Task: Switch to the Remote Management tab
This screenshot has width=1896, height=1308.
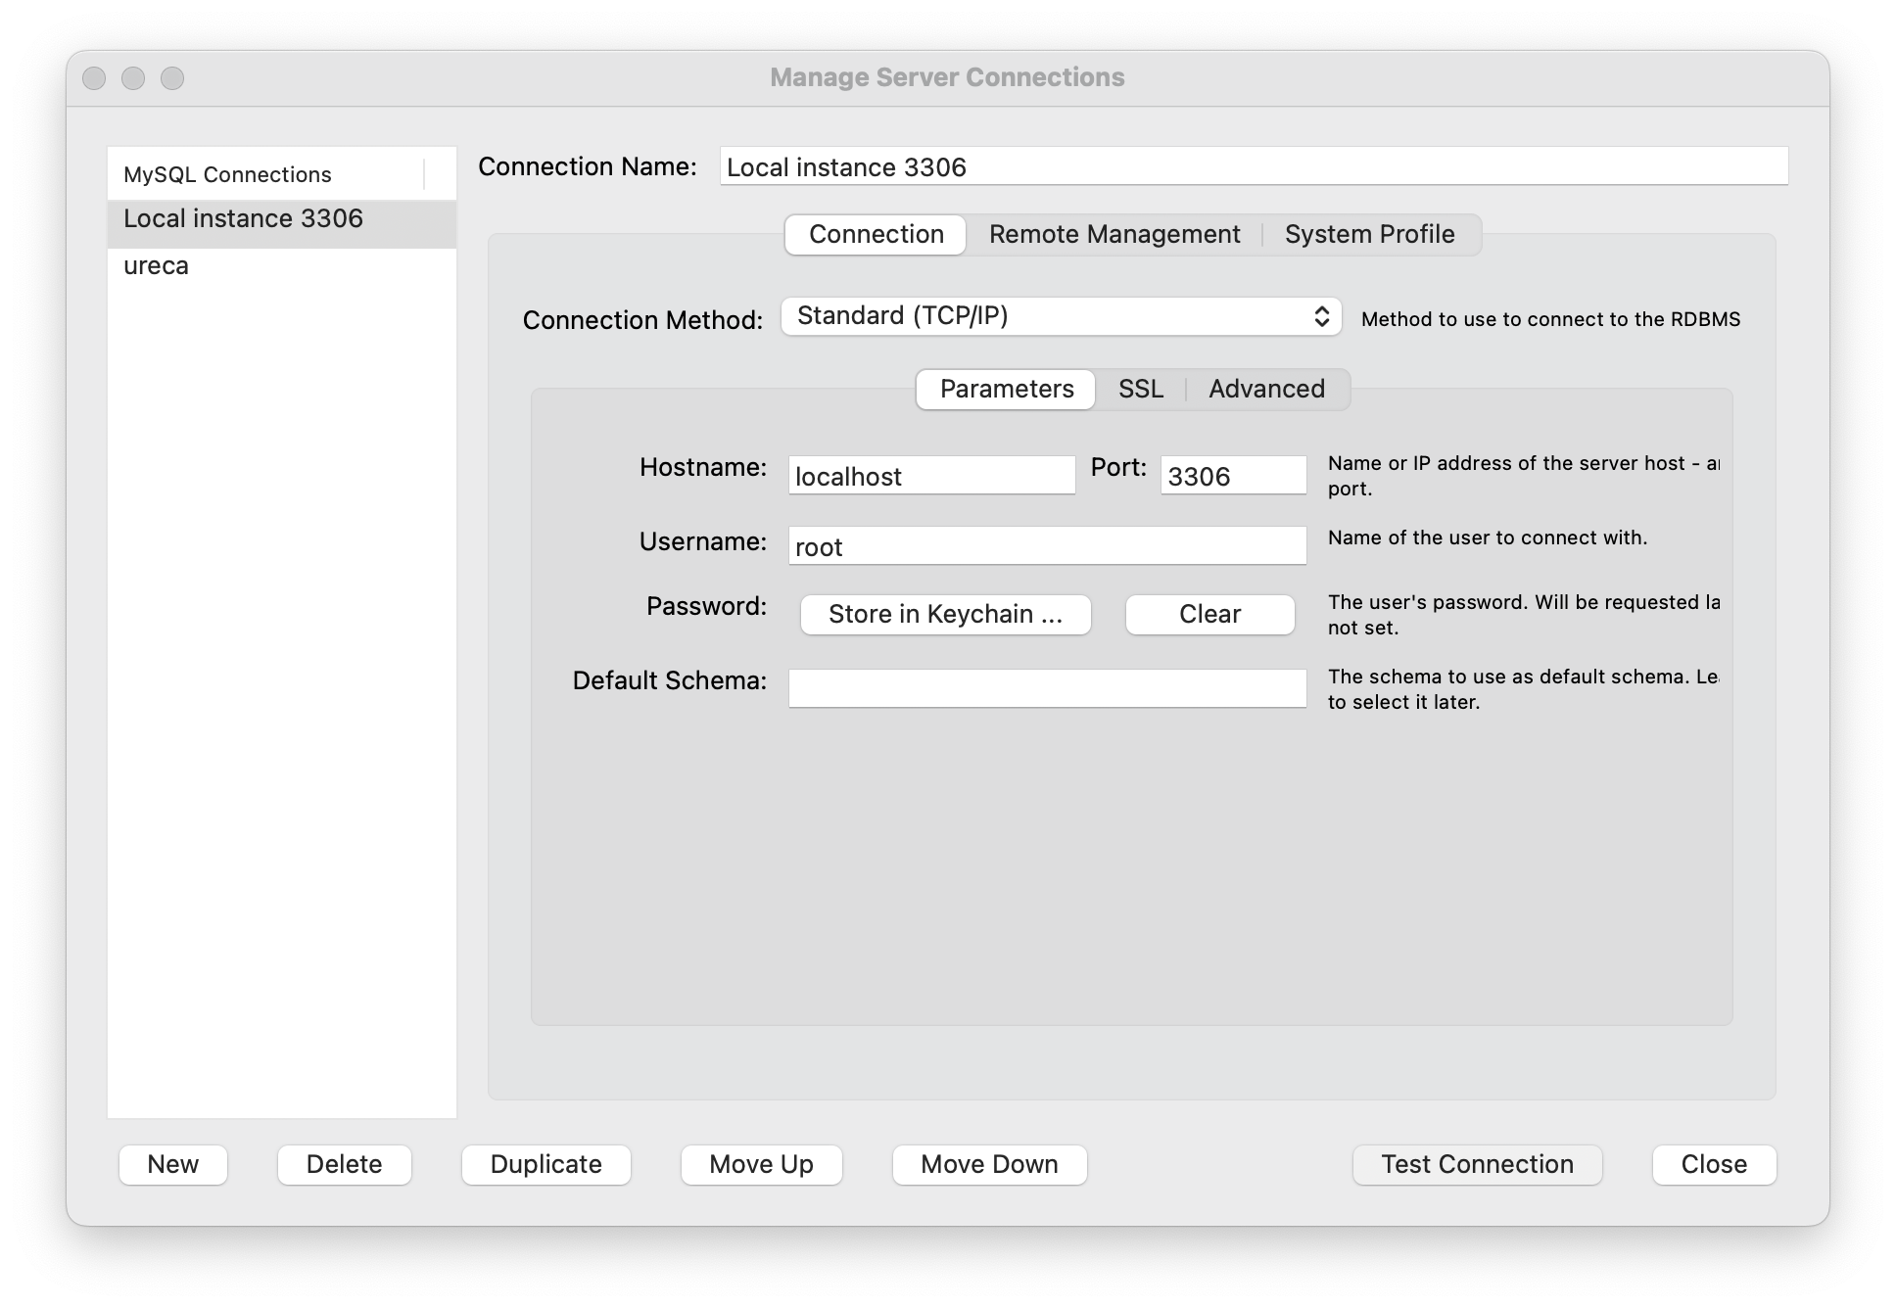Action: (1114, 235)
